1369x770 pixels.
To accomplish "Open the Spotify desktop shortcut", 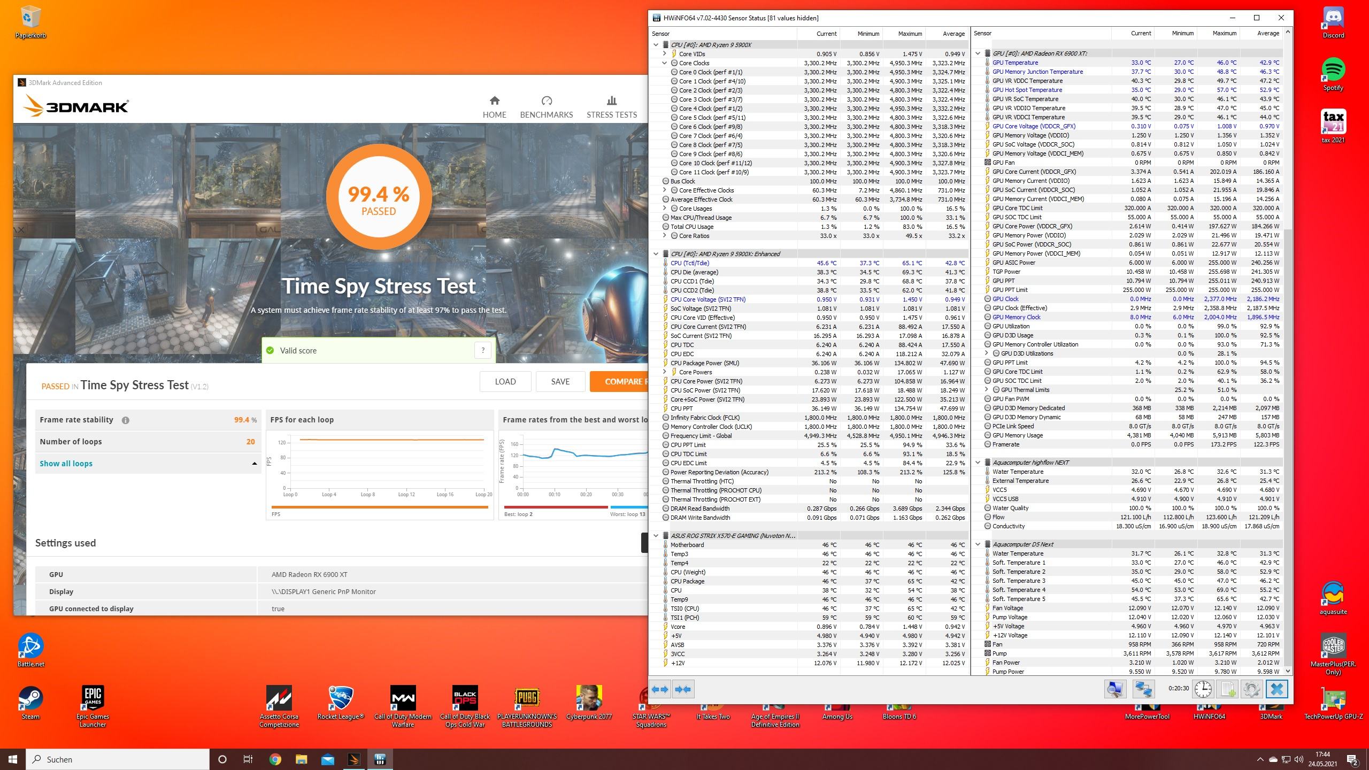I will [1333, 75].
